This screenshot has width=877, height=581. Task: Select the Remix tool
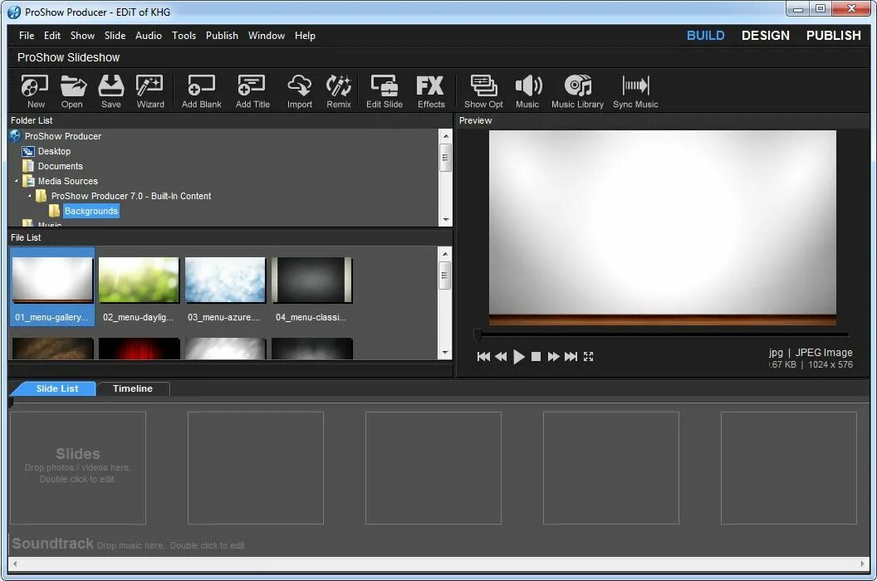pos(338,91)
